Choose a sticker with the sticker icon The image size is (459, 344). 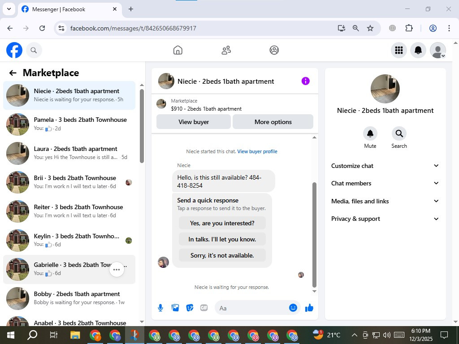point(190,308)
